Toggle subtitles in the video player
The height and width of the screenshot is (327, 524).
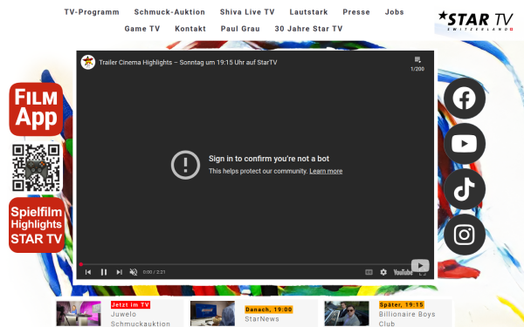point(369,272)
